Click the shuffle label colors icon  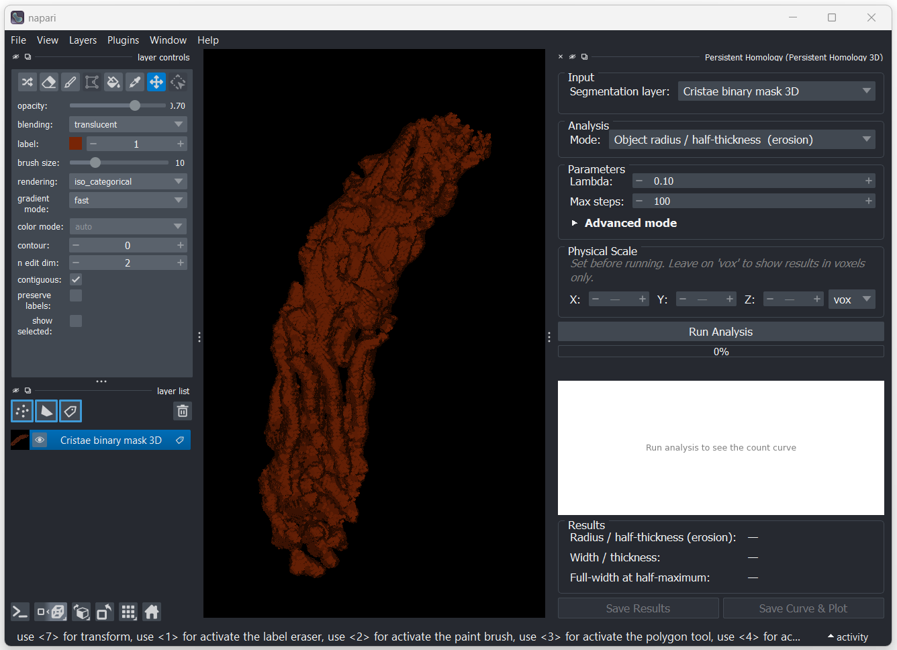tap(27, 82)
